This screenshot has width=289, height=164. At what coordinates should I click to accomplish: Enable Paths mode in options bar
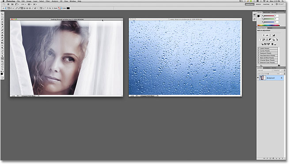11,8
